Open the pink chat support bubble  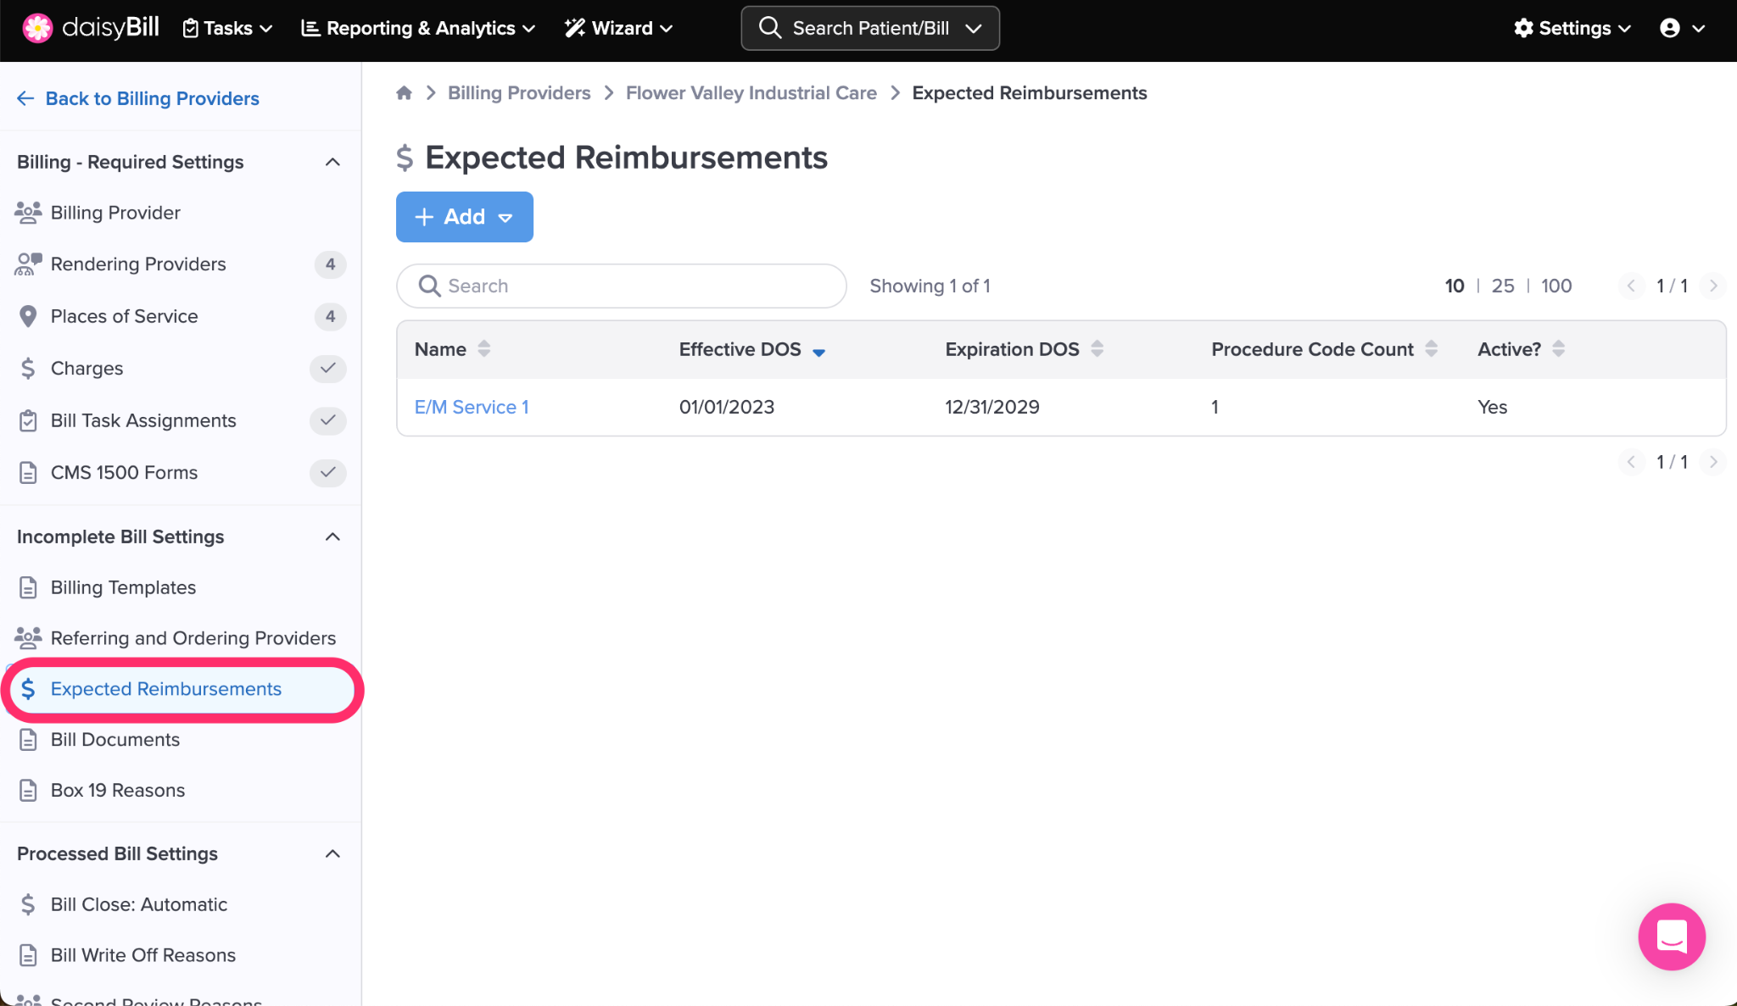click(1671, 937)
